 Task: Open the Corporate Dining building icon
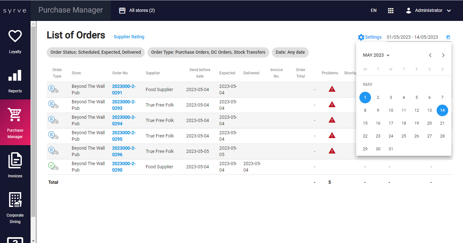(x=15, y=200)
